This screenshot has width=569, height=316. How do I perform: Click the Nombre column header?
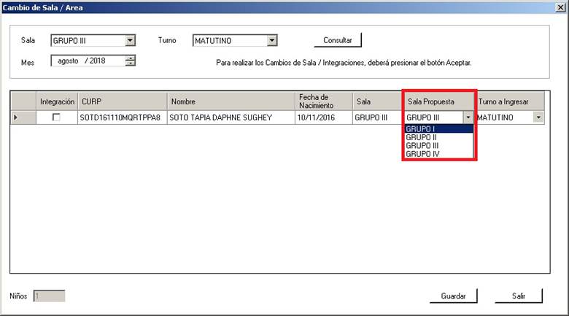230,101
